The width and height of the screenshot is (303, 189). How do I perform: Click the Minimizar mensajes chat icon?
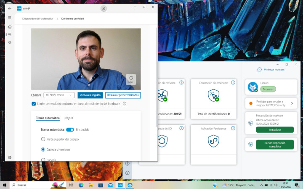(260, 69)
